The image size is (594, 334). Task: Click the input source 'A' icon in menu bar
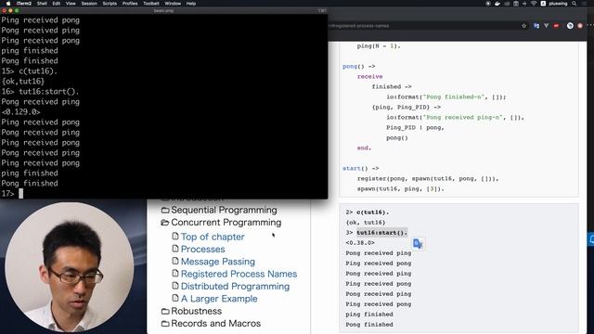(x=543, y=4)
